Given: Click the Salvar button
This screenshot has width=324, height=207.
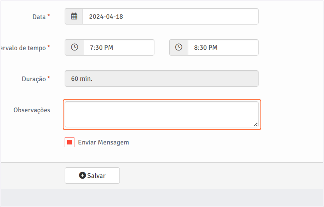Looking at the screenshot, I should tap(92, 176).
